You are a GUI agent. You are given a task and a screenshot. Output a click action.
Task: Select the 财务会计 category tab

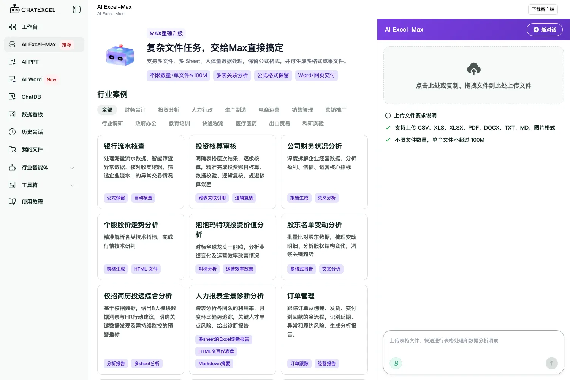(135, 110)
